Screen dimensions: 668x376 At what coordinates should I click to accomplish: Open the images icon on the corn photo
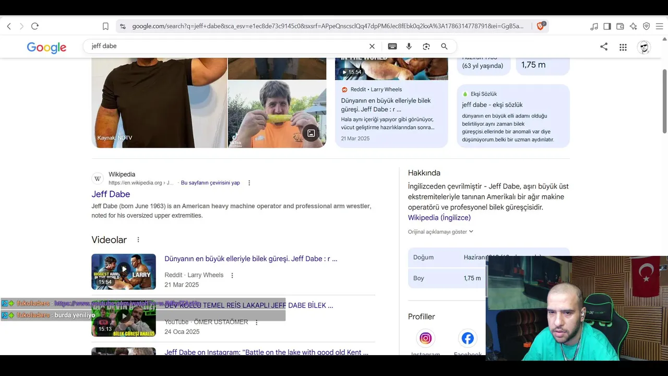pos(311,133)
